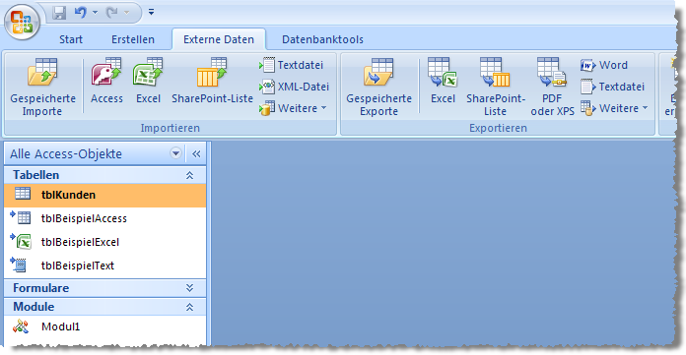Expand the Weitere import options

[293, 108]
